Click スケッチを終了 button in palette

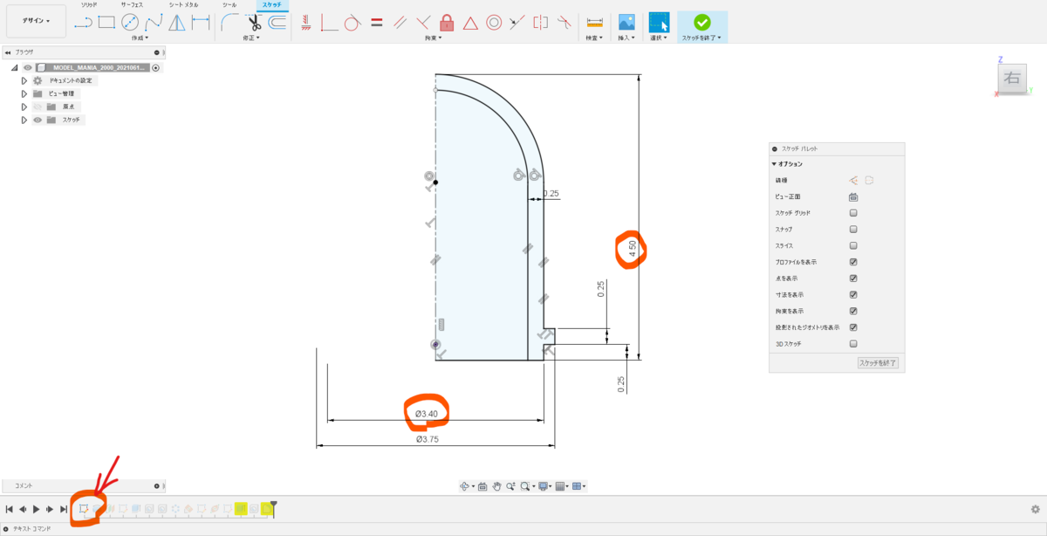click(878, 362)
